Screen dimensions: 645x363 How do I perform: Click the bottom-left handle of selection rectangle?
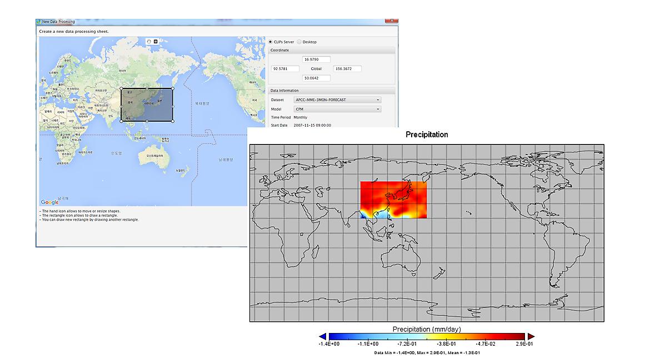(x=121, y=121)
